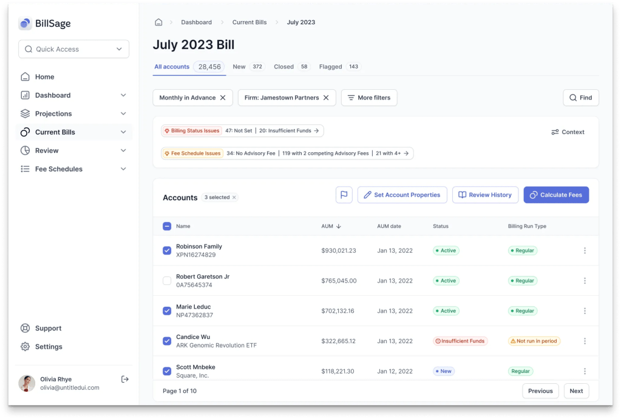
Task: Check the Robert Garetson Jr checkbox
Action: click(167, 281)
